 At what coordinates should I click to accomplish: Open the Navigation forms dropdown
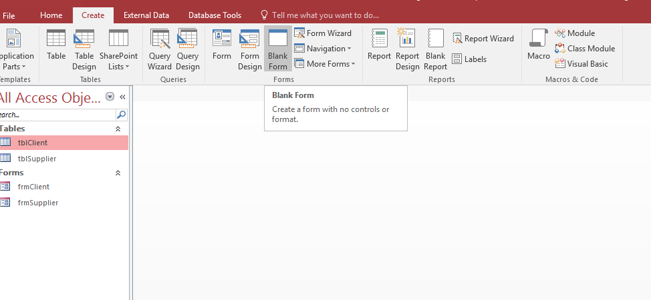point(323,49)
